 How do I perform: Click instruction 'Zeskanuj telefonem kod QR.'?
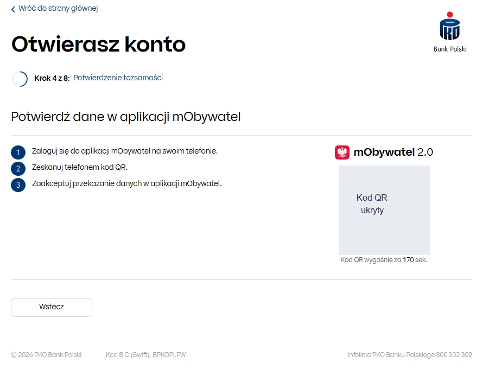80,168
